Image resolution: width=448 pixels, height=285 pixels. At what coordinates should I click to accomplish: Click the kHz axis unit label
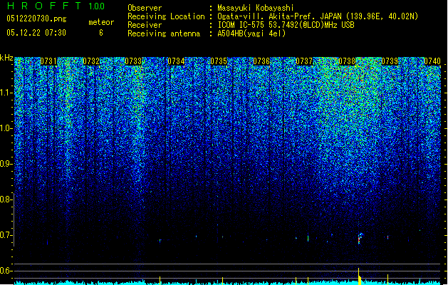click(x=6, y=58)
